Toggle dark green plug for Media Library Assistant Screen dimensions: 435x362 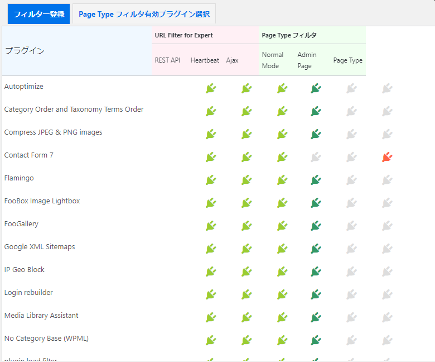point(316,317)
